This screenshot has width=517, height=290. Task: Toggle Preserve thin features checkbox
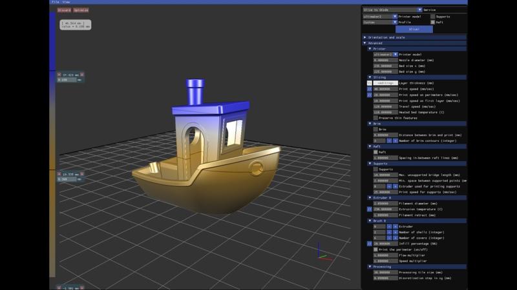pos(375,118)
